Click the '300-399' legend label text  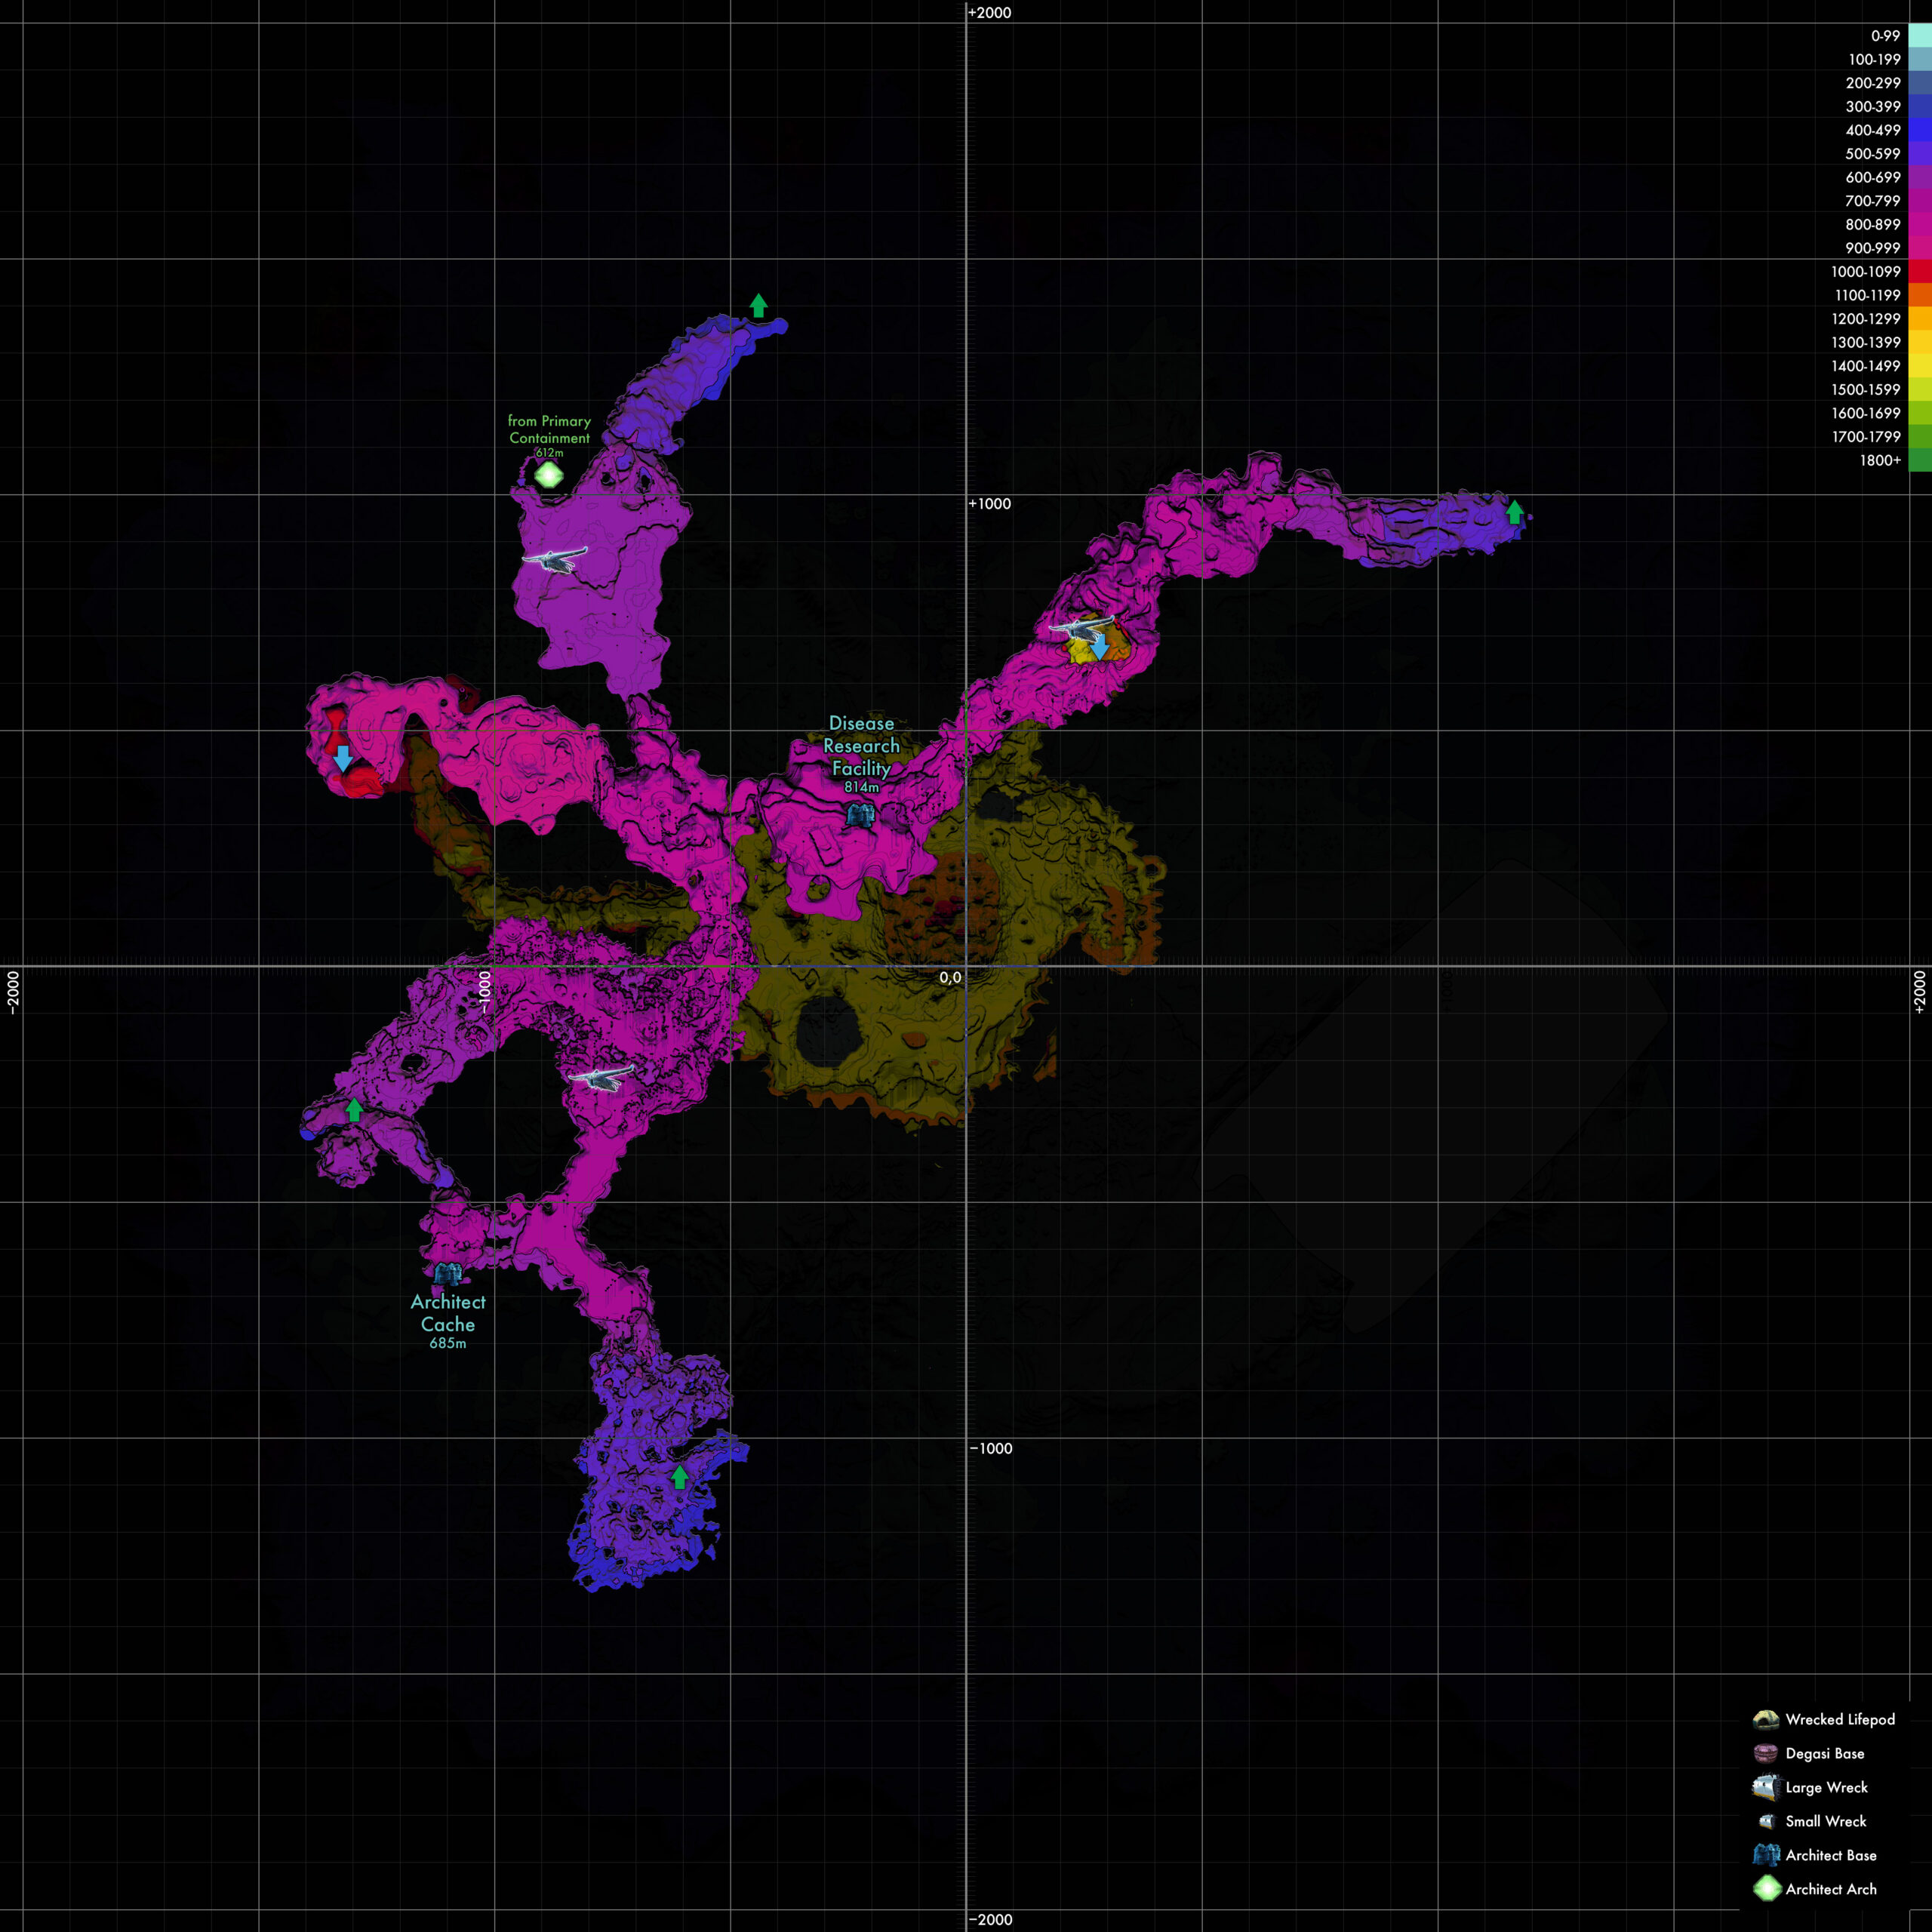[1873, 106]
